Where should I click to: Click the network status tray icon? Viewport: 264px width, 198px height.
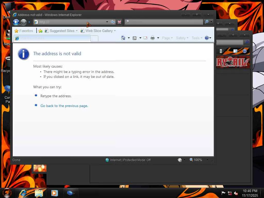(230, 193)
